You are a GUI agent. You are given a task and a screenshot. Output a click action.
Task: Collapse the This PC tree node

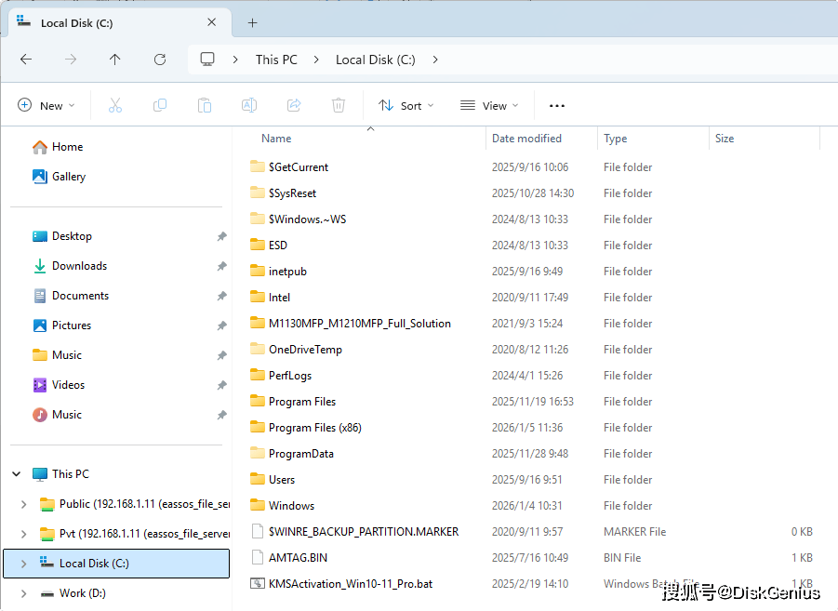pyautogui.click(x=17, y=474)
